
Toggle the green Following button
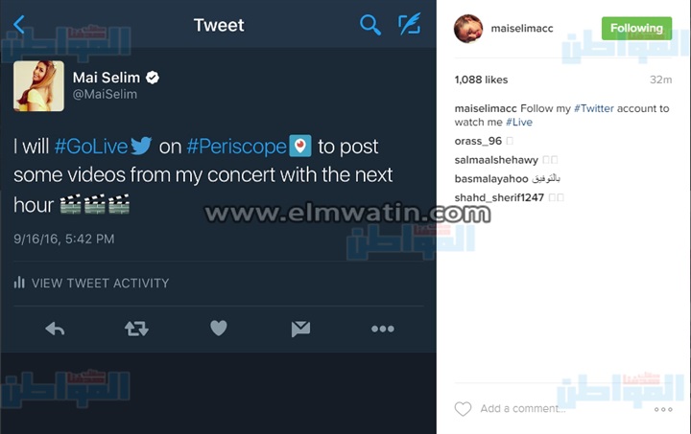point(636,28)
